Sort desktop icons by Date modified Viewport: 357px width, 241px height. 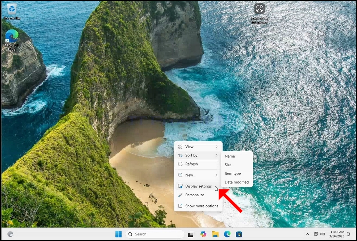pos(237,182)
